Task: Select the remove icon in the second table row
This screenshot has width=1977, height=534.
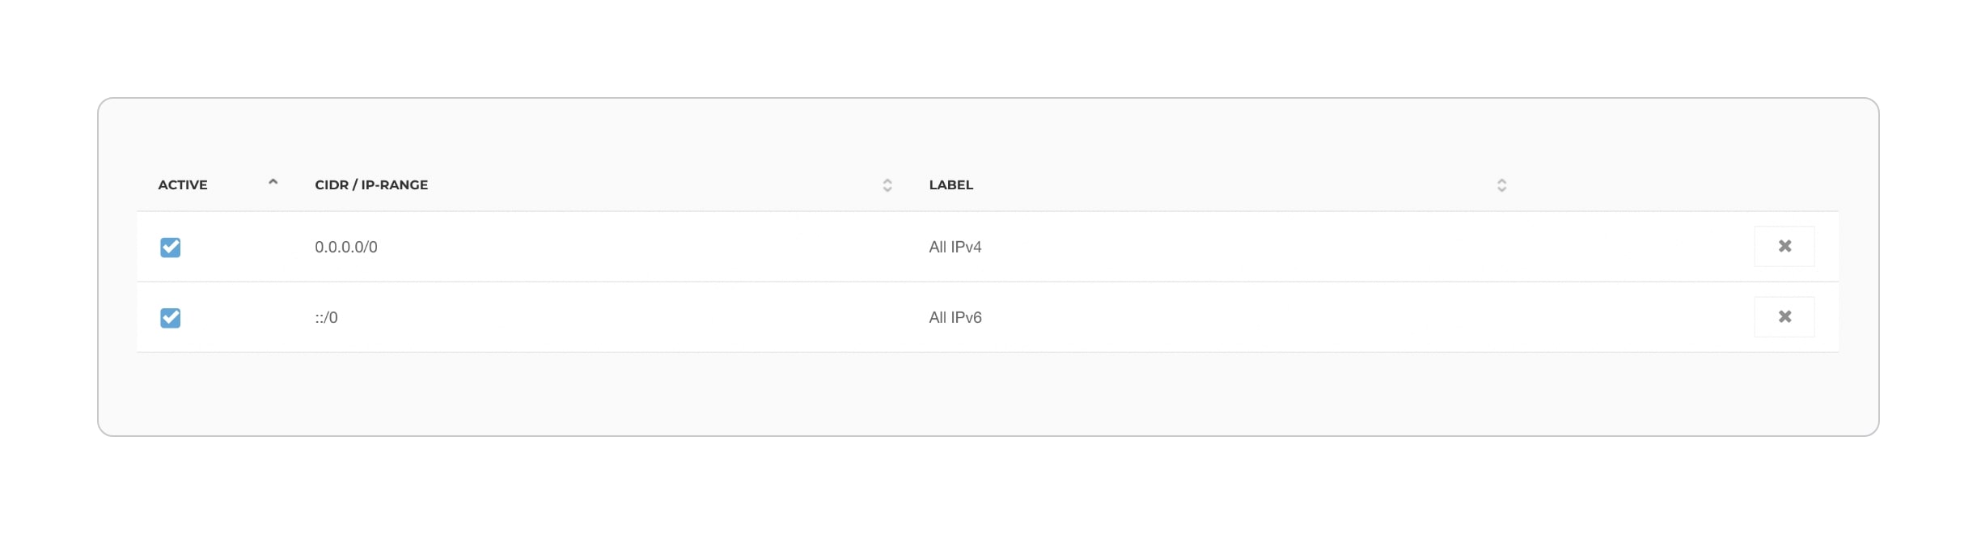Action: 1784,316
